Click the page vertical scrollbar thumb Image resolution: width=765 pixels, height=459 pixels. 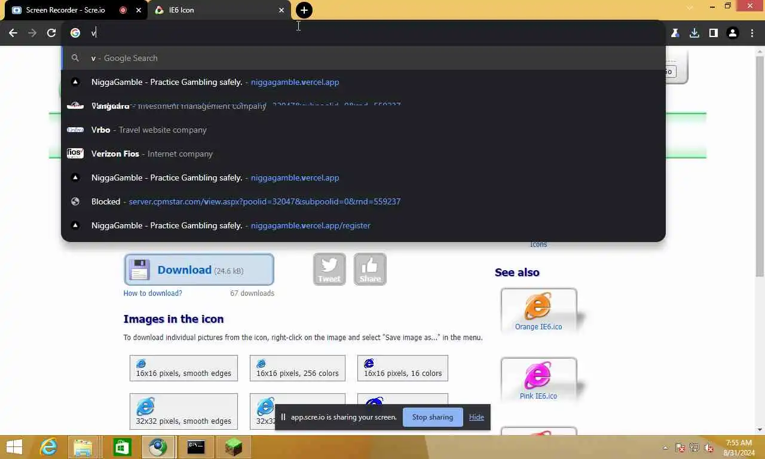[760, 167]
